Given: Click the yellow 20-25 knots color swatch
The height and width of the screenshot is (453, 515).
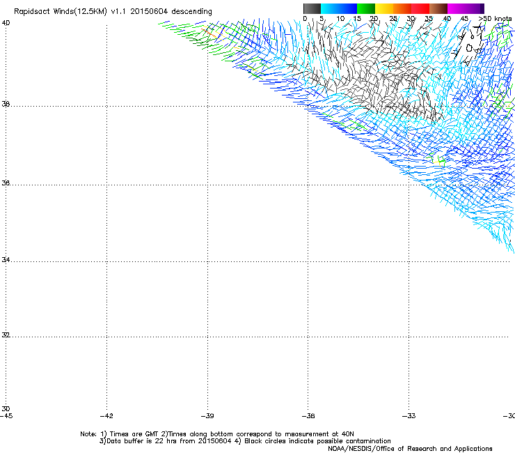Looking at the screenshot, I should point(384,8).
